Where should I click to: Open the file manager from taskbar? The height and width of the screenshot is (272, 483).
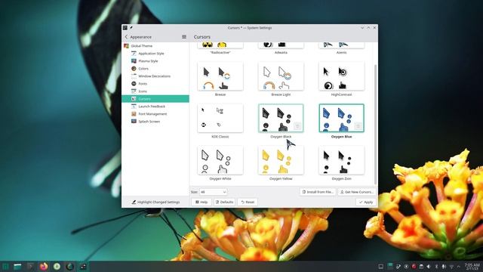[17, 267]
